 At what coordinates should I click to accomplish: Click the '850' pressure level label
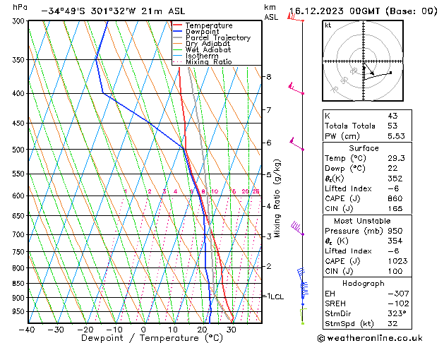pyautogui.click(x=20, y=283)
